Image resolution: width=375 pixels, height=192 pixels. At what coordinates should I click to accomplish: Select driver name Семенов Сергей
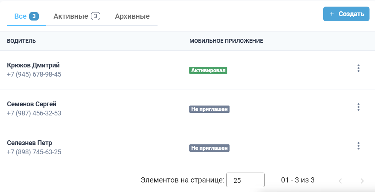(31, 104)
